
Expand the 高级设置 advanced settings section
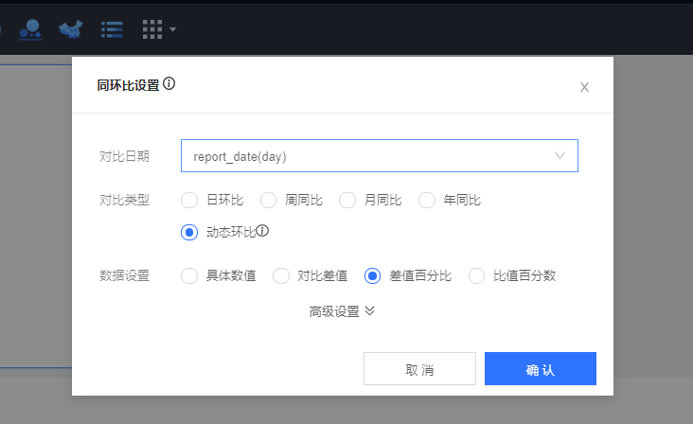(343, 311)
